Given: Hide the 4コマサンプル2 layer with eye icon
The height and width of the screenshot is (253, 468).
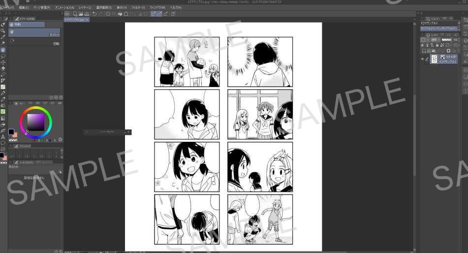Looking at the screenshot, I should pyautogui.click(x=422, y=59).
